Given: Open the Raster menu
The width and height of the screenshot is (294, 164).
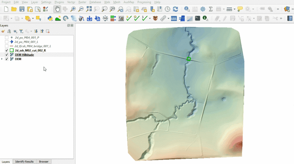Looking at the screenshot, I should [82, 2].
